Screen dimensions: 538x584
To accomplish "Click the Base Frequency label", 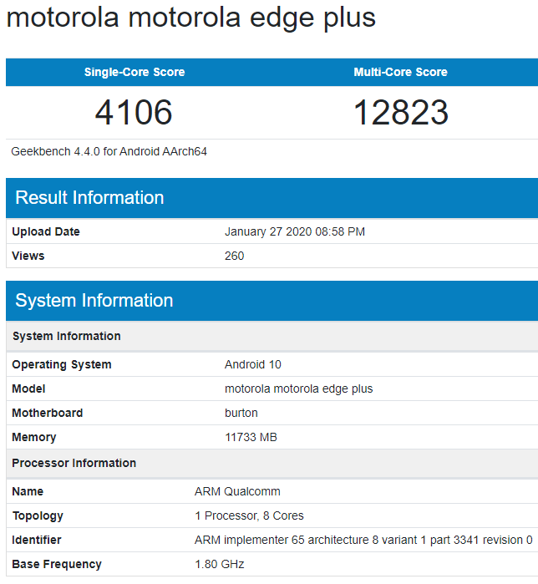I will pyautogui.click(x=57, y=564).
